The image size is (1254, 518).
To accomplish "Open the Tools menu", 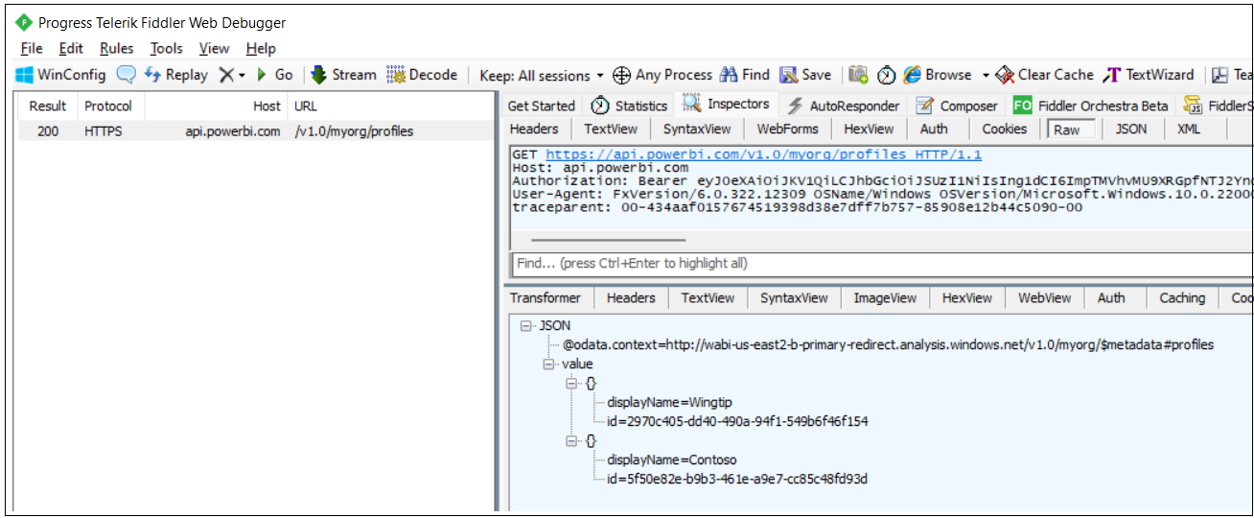I will (166, 48).
